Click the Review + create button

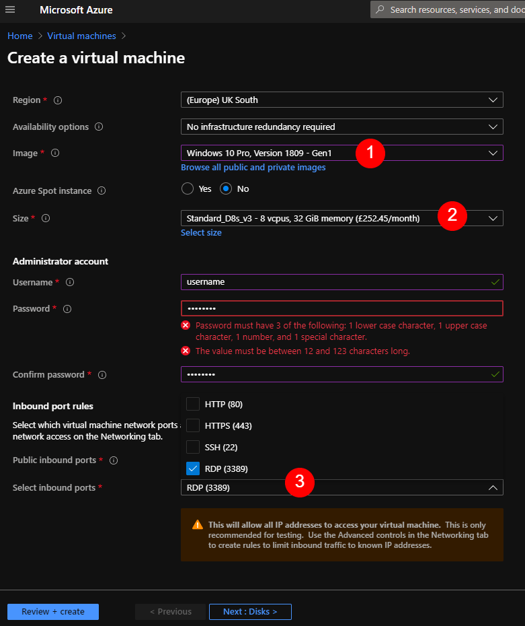coord(53,612)
